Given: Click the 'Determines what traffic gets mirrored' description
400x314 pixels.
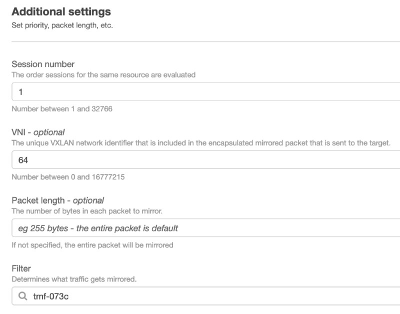Looking at the screenshot, I should (x=74, y=279).
